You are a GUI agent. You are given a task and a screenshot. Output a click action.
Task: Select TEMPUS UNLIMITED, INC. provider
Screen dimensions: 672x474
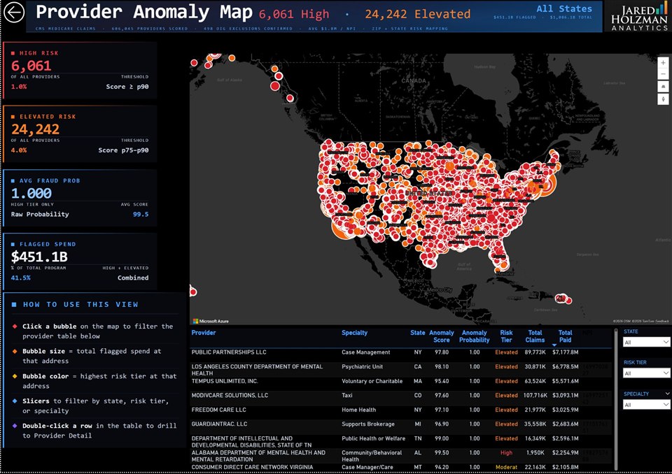225,381
